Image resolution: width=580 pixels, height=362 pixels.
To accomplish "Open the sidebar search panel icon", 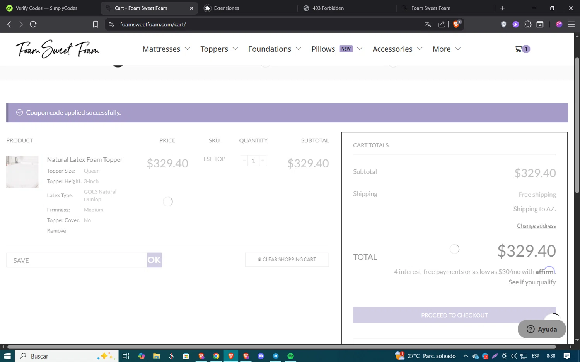I will pos(540,24).
